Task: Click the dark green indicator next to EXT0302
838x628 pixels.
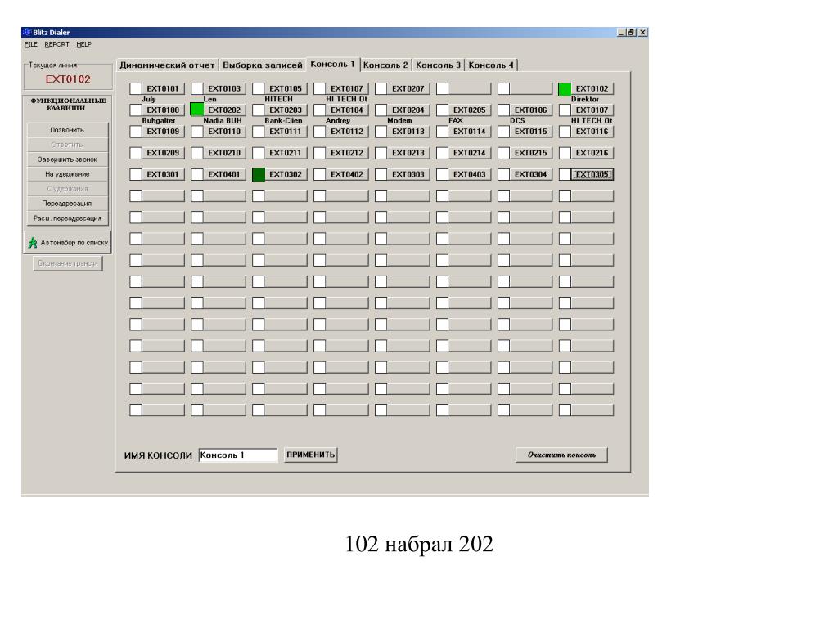Action: click(x=259, y=174)
